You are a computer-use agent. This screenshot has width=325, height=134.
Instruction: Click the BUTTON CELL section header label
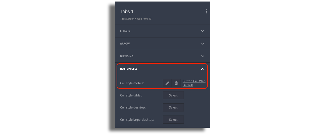(x=129, y=69)
